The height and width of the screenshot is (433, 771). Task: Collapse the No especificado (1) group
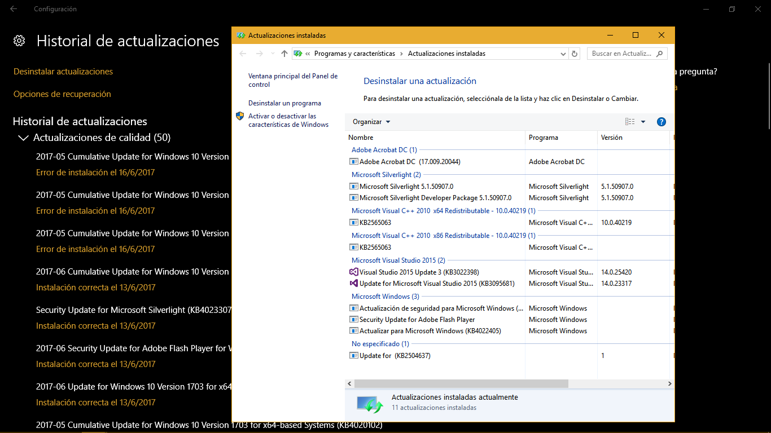click(x=380, y=344)
